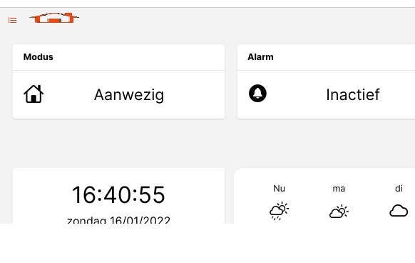The image size is (415, 263).
Task: Click the Alarm card header
Action: pos(326,57)
